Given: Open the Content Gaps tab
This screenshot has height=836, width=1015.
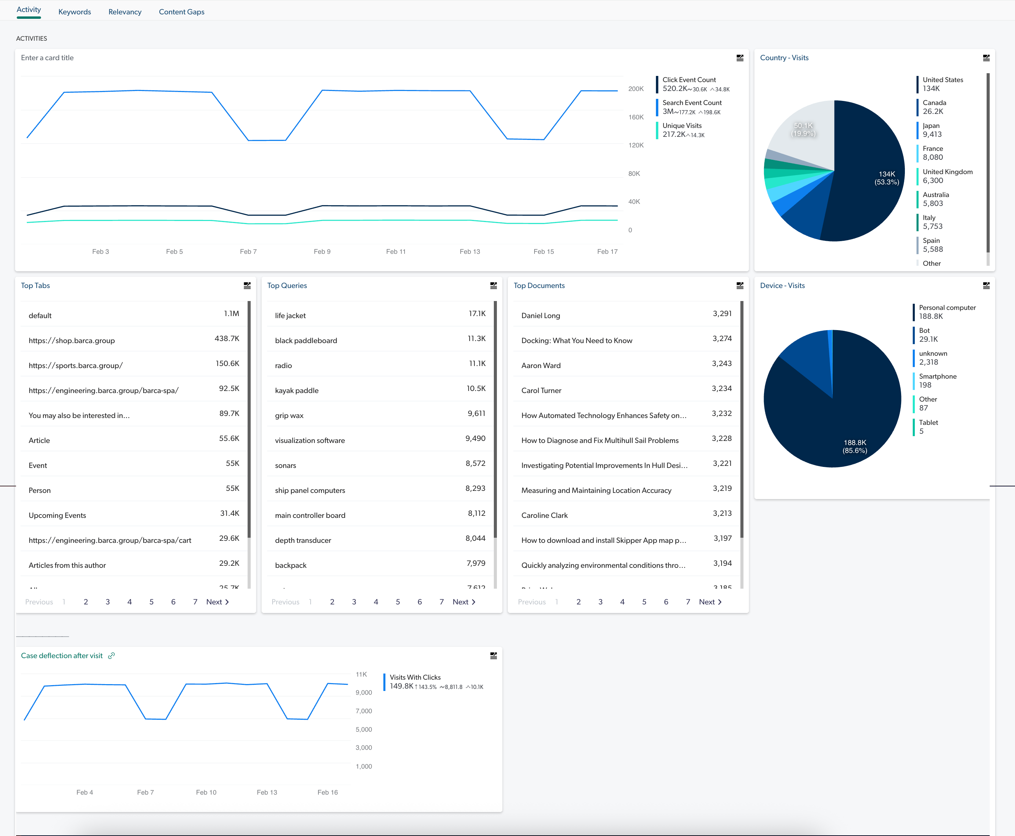Looking at the screenshot, I should tap(182, 12).
